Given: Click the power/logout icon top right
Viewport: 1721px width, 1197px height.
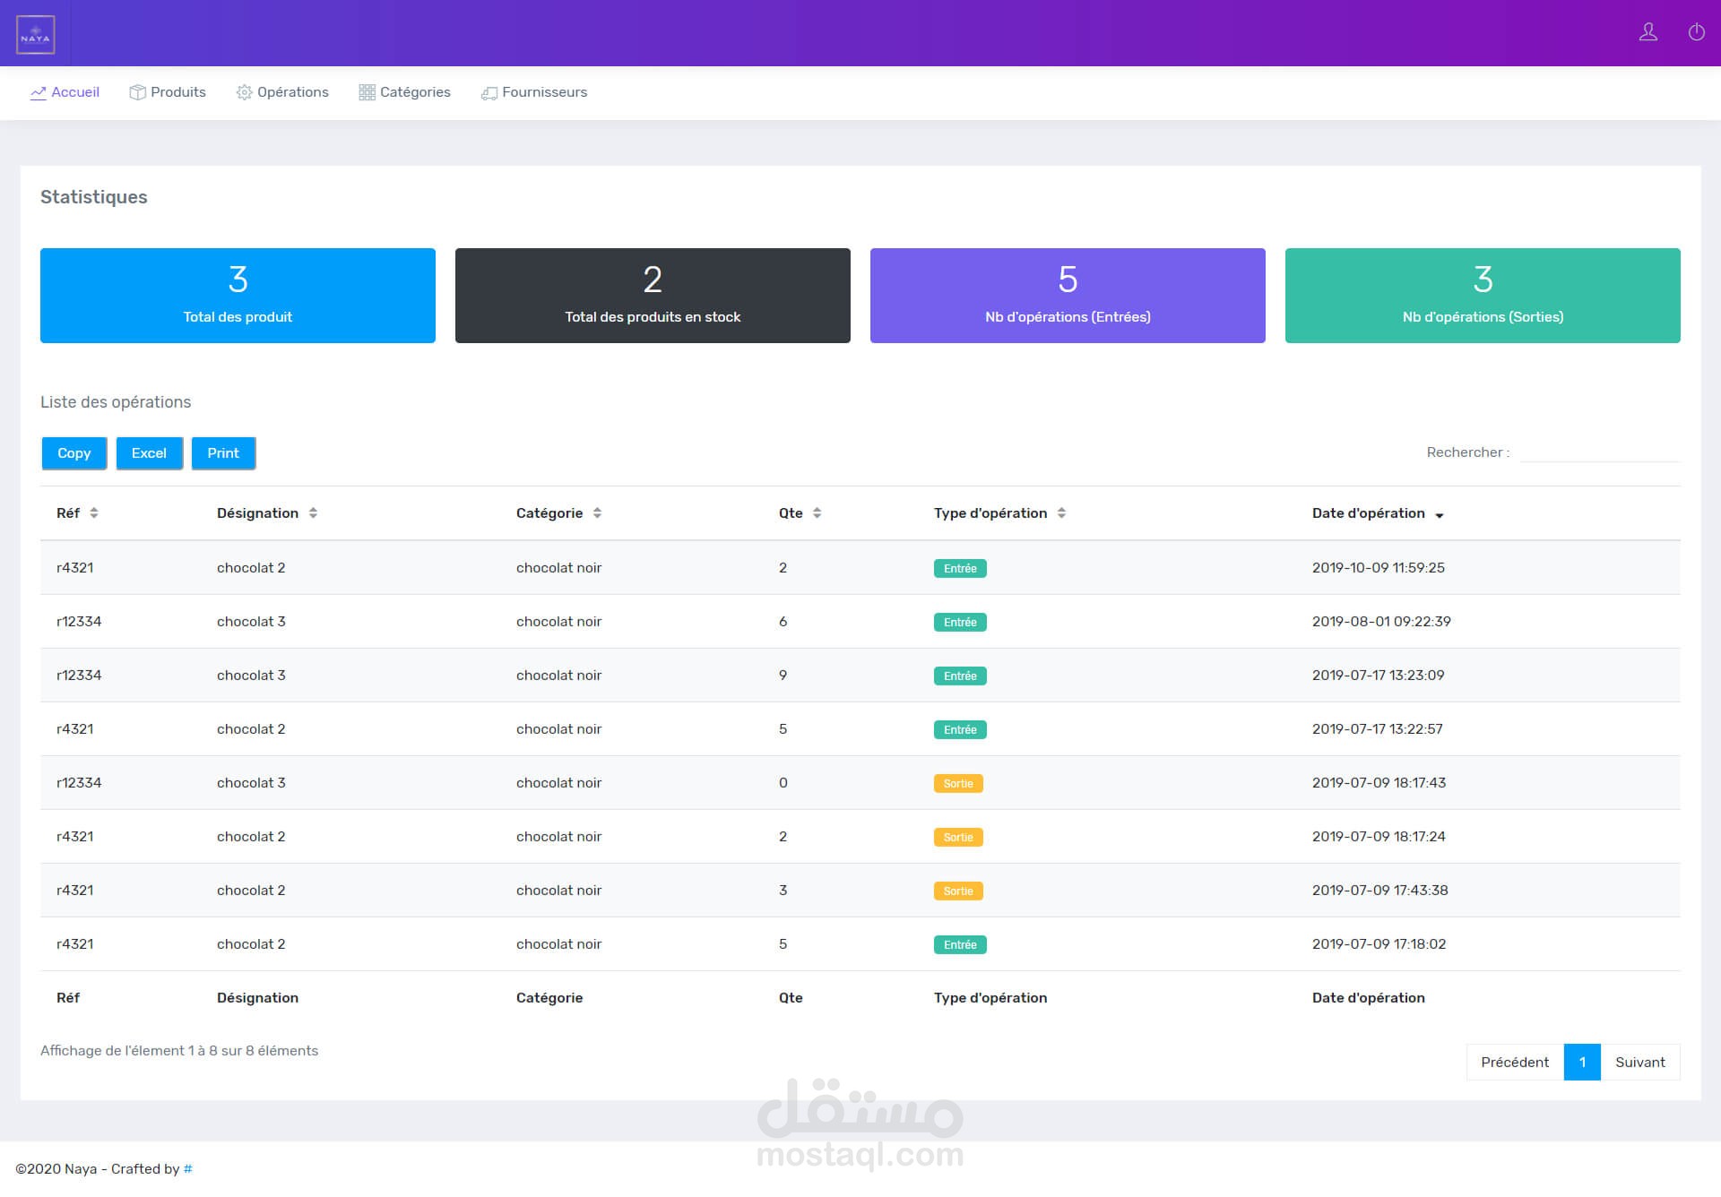Looking at the screenshot, I should pyautogui.click(x=1696, y=32).
